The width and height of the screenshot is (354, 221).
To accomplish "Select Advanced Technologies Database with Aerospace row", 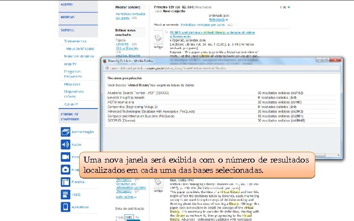I will pyautogui.click(x=222, y=111).
